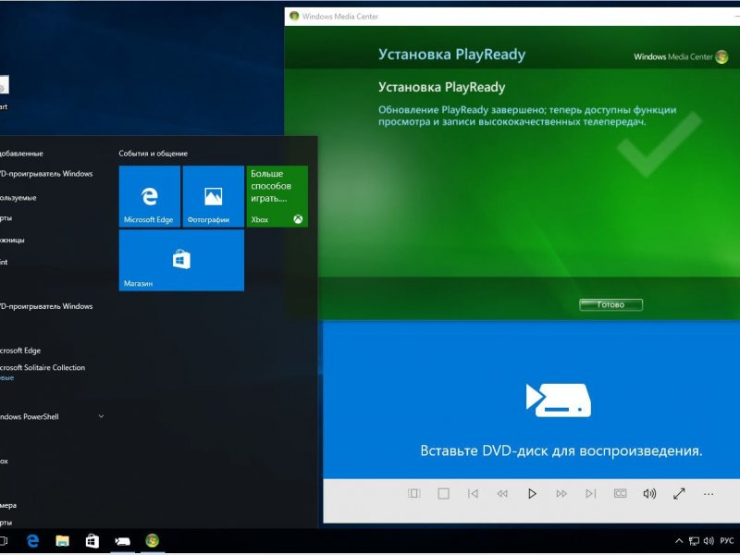
Task: Open network icon in system tray
Action: click(x=694, y=541)
